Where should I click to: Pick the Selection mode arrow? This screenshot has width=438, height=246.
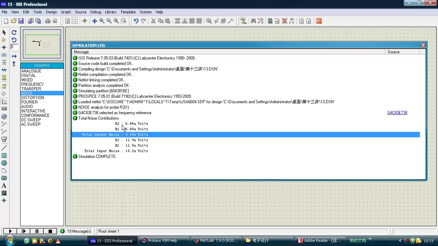(x=4, y=32)
